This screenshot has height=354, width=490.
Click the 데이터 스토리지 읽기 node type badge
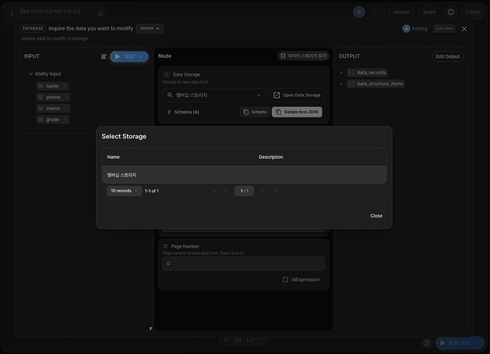pyautogui.click(x=303, y=56)
